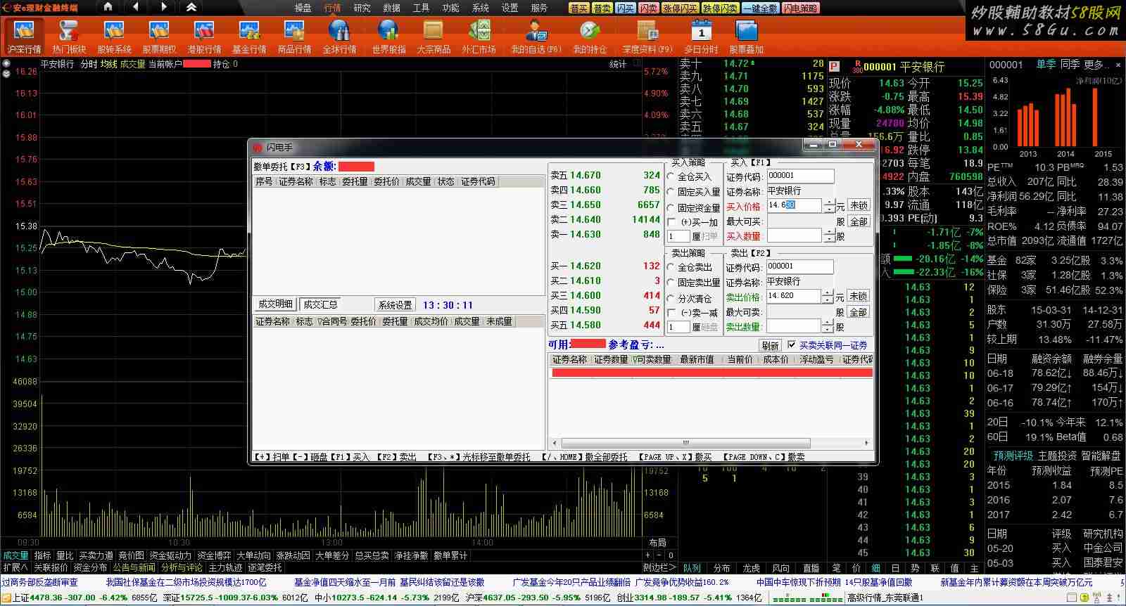
Task: Click 全部 button beside 最大可买
Action: point(859,221)
